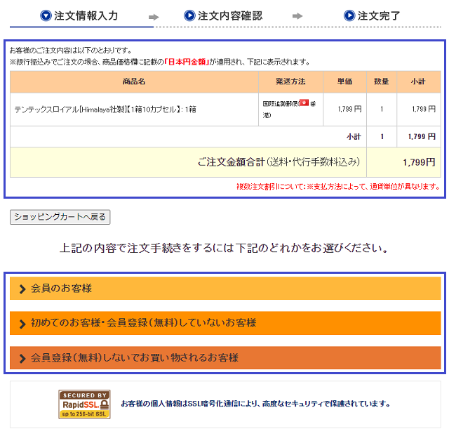449x436 pixels.
Task: Click the 数量 column header
Action: click(382, 81)
